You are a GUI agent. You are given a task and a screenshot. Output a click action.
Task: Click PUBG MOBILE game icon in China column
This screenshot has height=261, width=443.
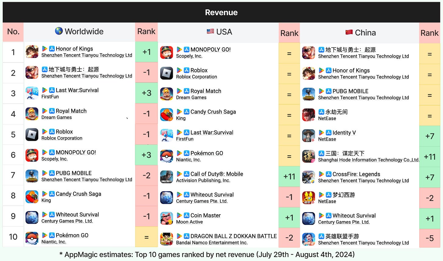[x=309, y=94]
